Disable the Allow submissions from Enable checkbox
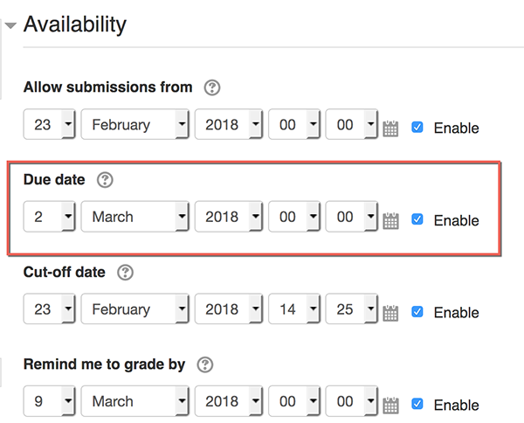Screen dimensions: 524x423 point(417,127)
